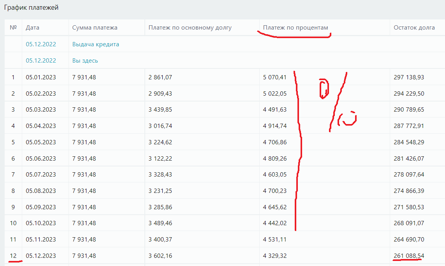The image size is (445, 266).
Task: Click principal payment value 3 285,86
Action: click(160, 207)
